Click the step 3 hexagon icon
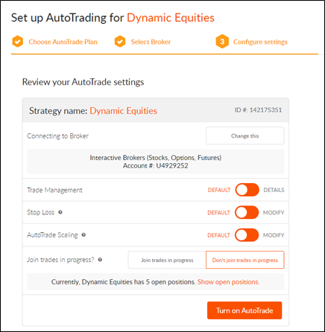 point(222,42)
